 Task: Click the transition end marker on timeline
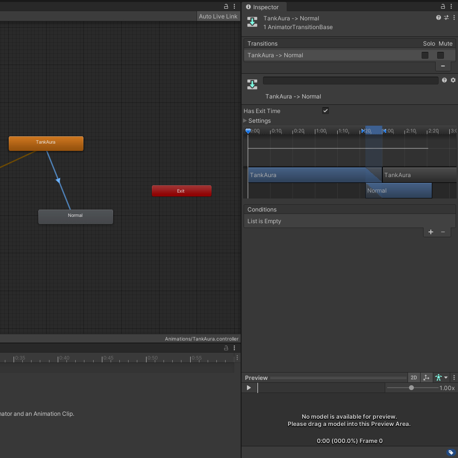point(384,131)
